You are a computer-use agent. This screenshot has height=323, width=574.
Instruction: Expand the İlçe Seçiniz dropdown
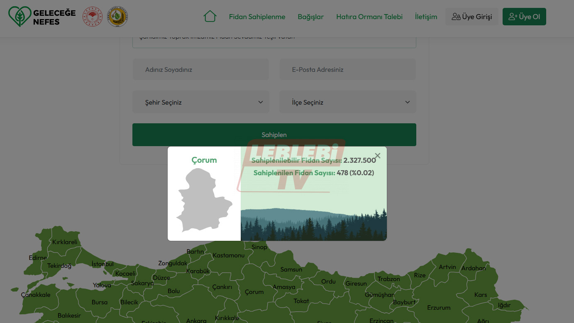[347, 102]
